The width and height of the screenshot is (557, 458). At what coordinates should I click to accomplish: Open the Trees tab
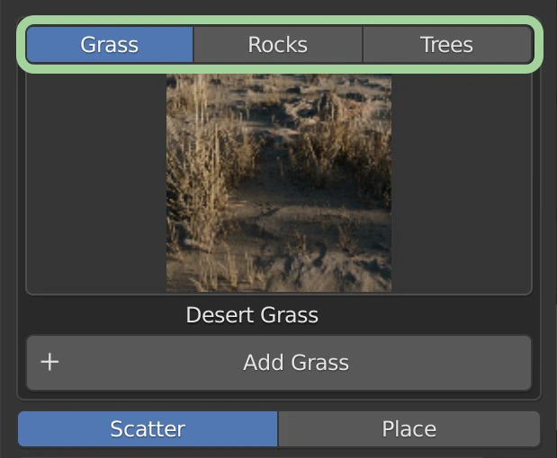[446, 45]
